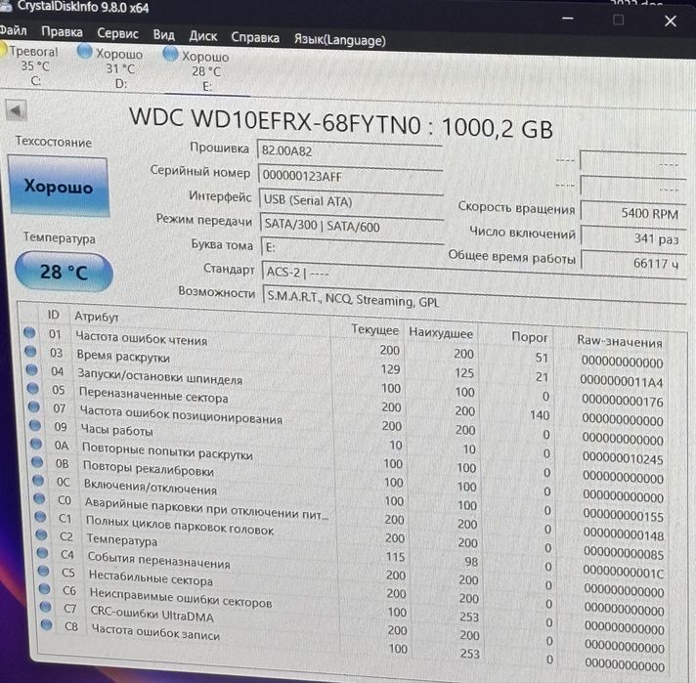Click the Raw-значения column header
The width and height of the screenshot is (696, 683).
click(x=620, y=341)
